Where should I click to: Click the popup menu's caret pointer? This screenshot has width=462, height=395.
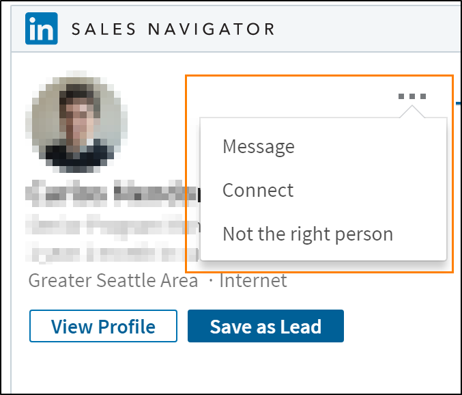(412, 112)
